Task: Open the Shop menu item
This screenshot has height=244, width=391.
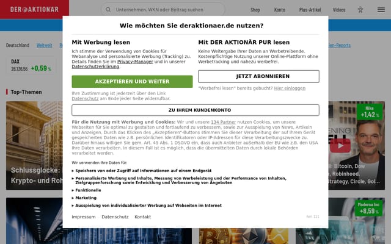Action: [x=255, y=10]
